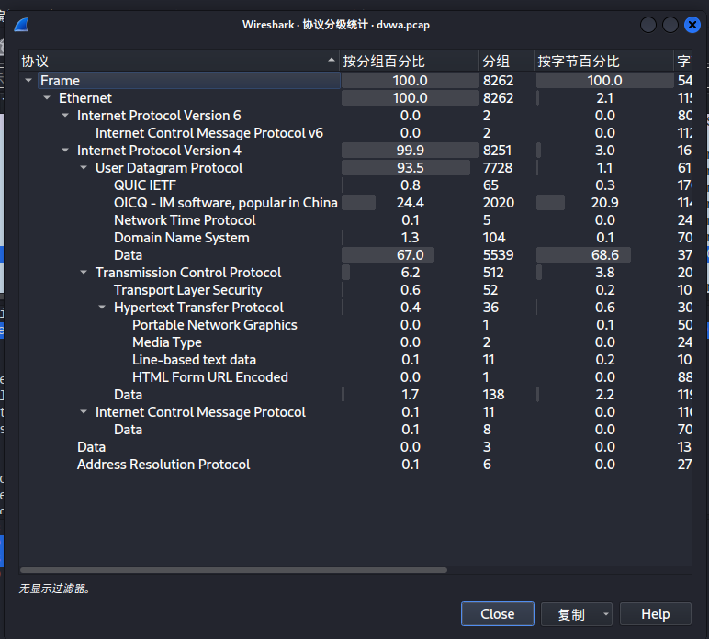Select the Portable Network Graphics row
This screenshot has height=639, width=709.
[355, 325]
